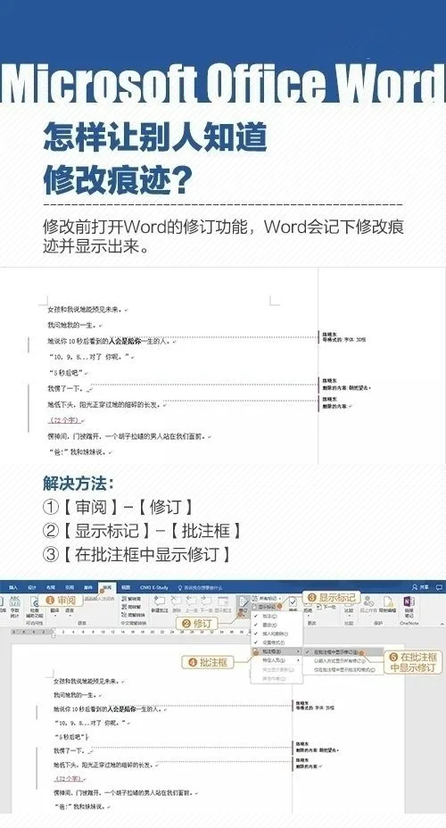Click the 限制编辑 restrict editing icon

pos(388,606)
